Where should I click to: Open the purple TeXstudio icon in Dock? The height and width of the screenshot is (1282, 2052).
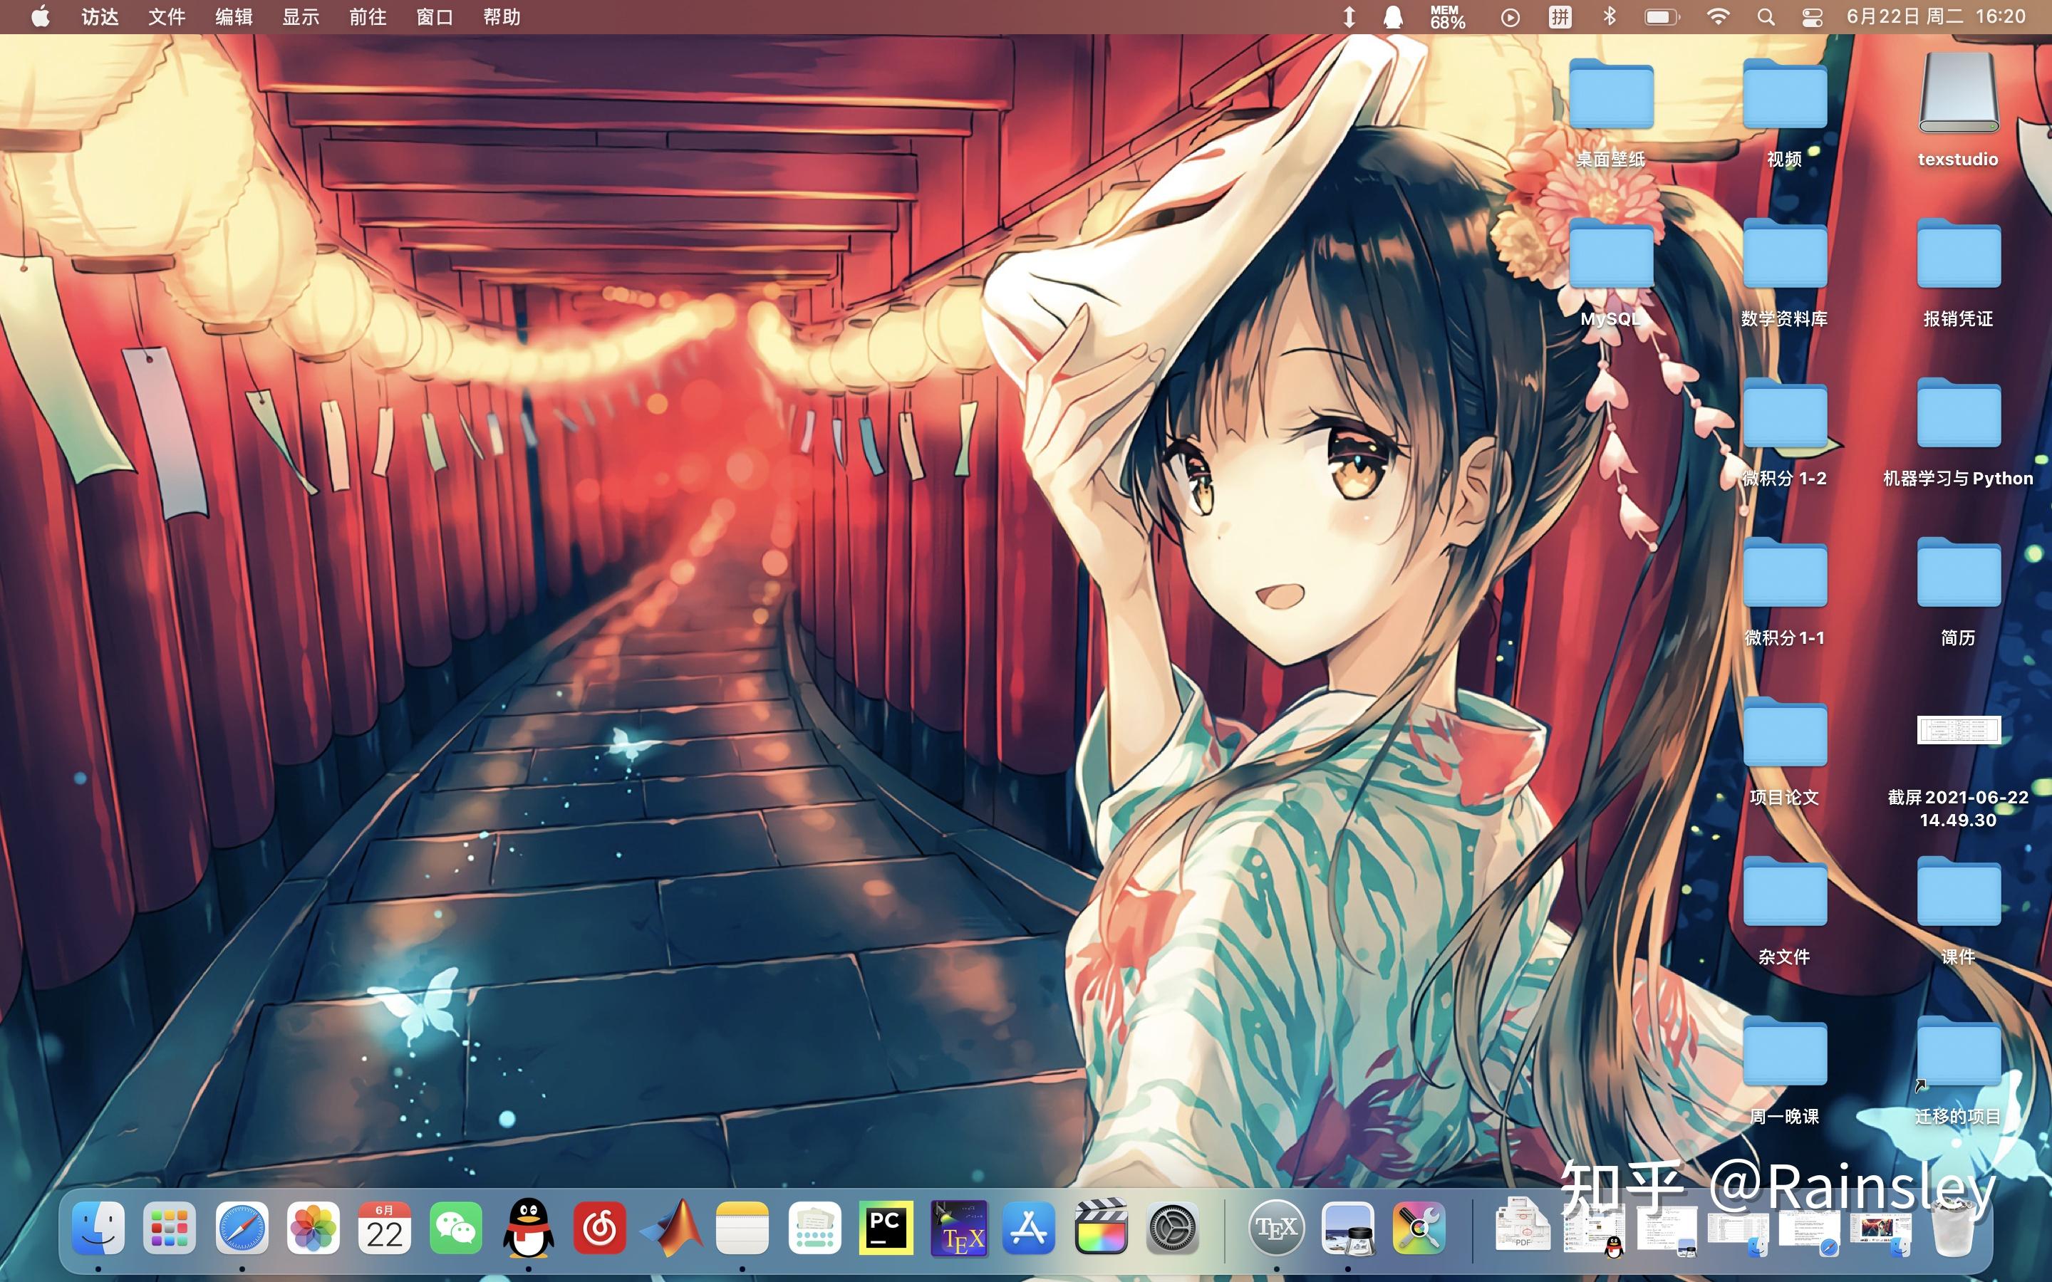pyautogui.click(x=958, y=1227)
